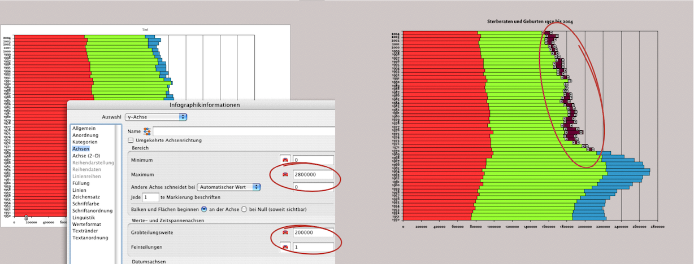
Task: Click the car icon next to Feinteilungen
Action: click(285, 247)
